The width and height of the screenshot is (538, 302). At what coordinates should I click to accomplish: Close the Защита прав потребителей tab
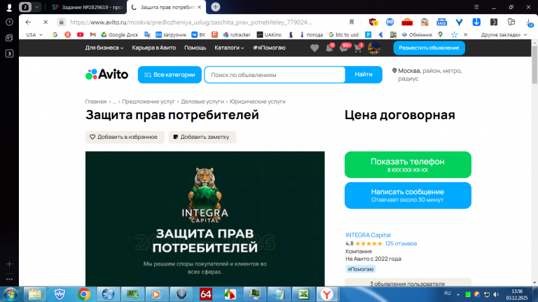tap(200, 7)
